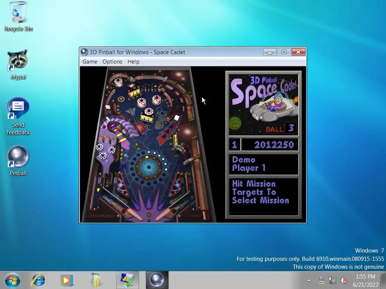This screenshot has height=289, width=386.
Task: Click the 3D Pinball window title text
Action: click(x=137, y=52)
